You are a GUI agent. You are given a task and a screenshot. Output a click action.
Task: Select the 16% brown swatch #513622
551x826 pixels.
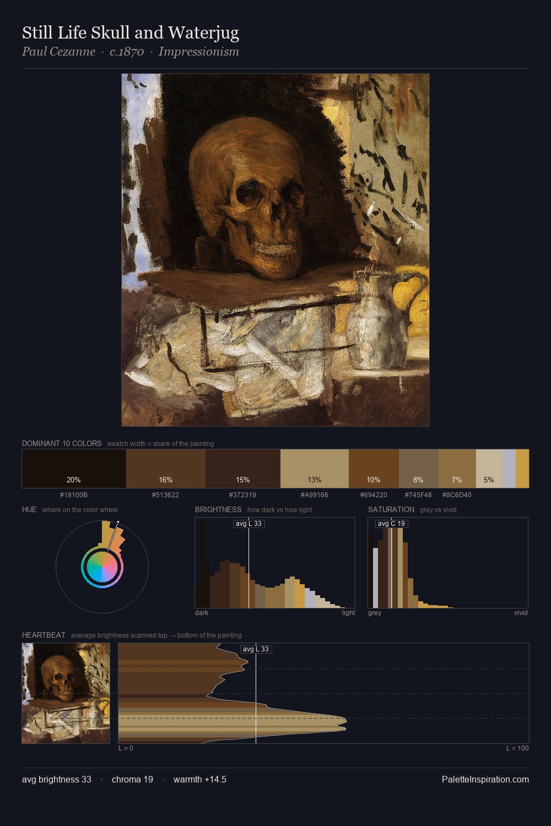coord(166,469)
